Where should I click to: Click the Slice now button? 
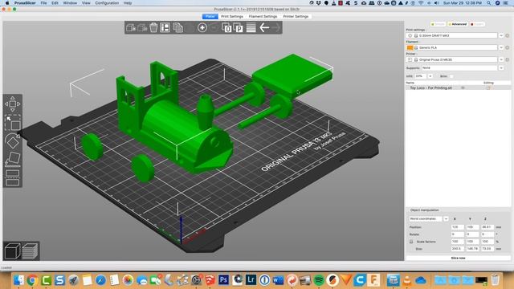pyautogui.click(x=458, y=258)
